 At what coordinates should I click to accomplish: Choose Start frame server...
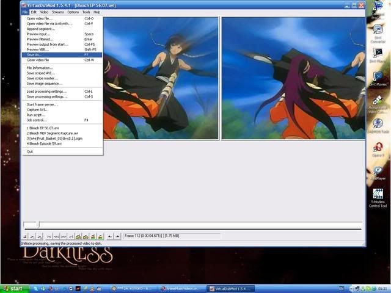click(x=62, y=104)
